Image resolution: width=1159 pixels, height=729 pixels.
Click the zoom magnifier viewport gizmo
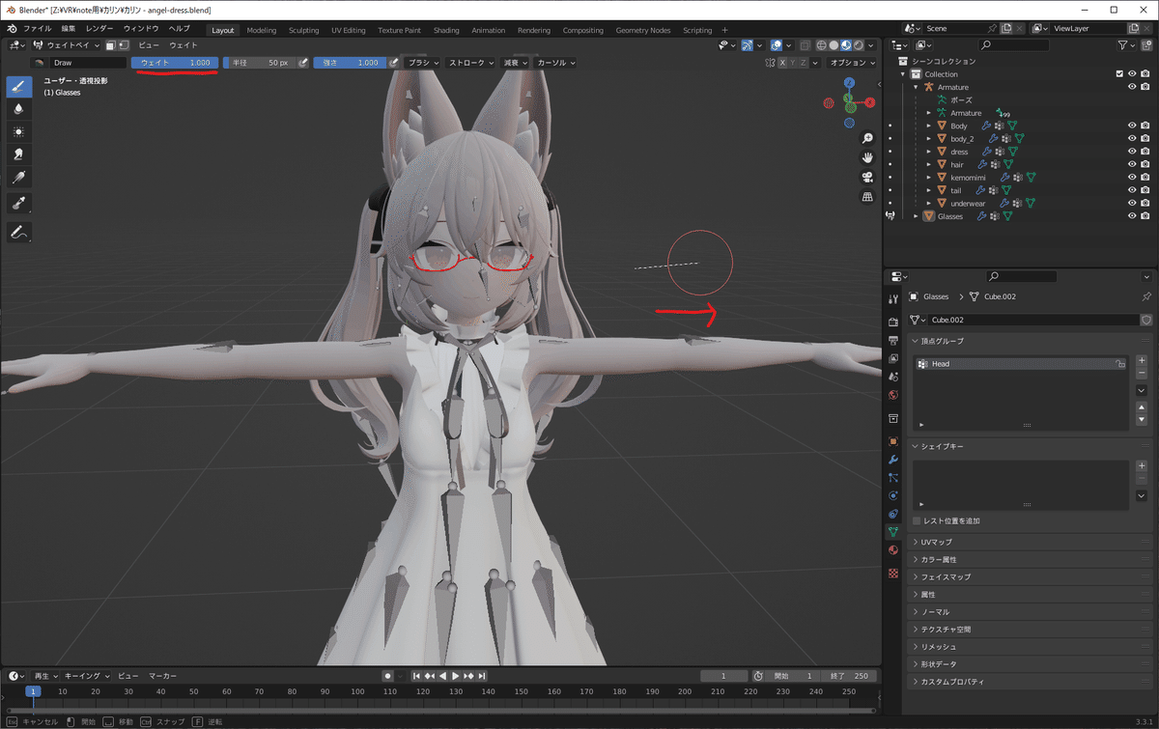(867, 139)
